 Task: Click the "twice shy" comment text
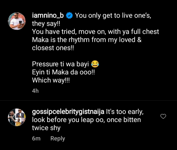[x=46, y=128]
